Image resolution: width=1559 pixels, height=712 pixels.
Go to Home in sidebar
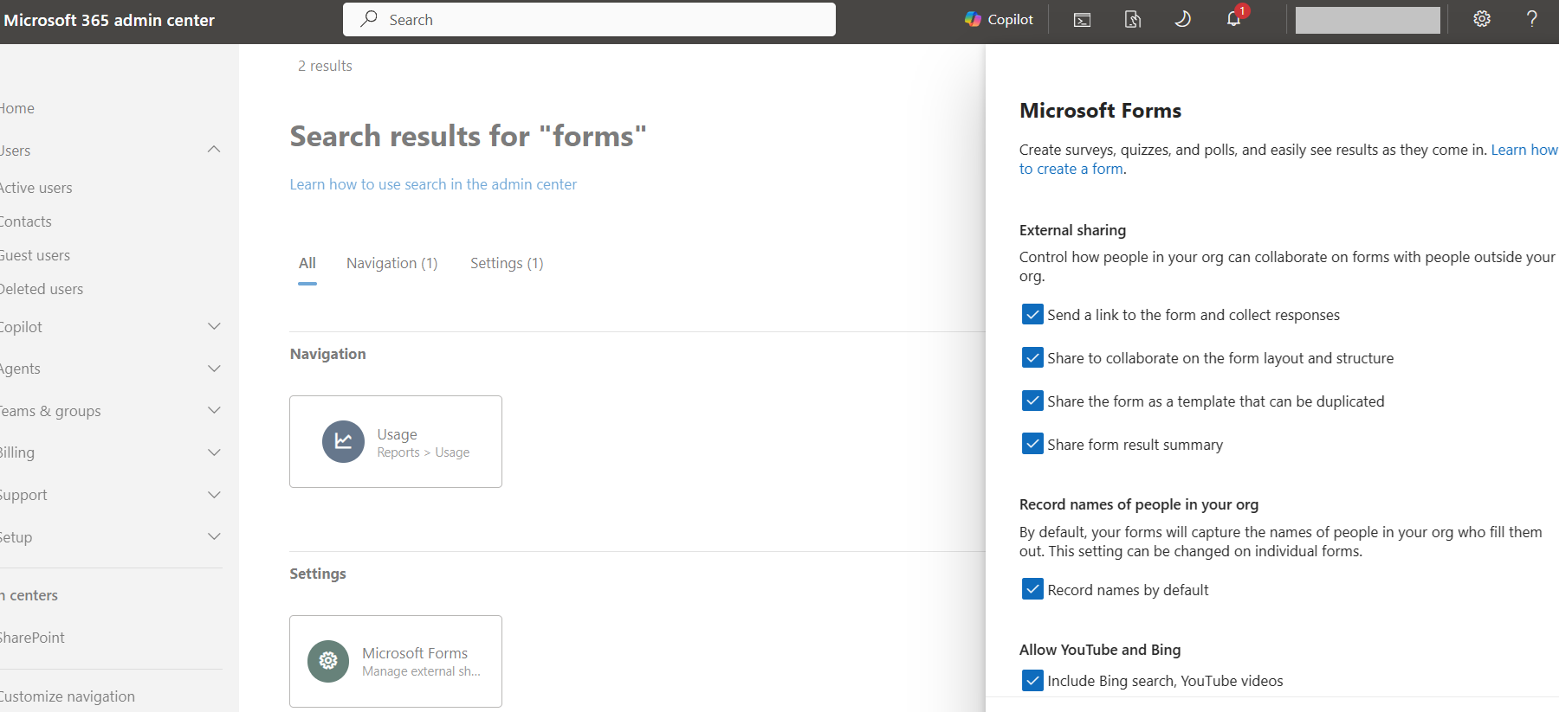tap(17, 108)
